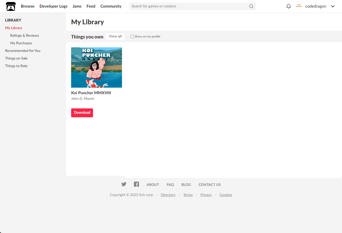Open the FAQ footer link
The width and height of the screenshot is (342, 233).
click(x=170, y=185)
